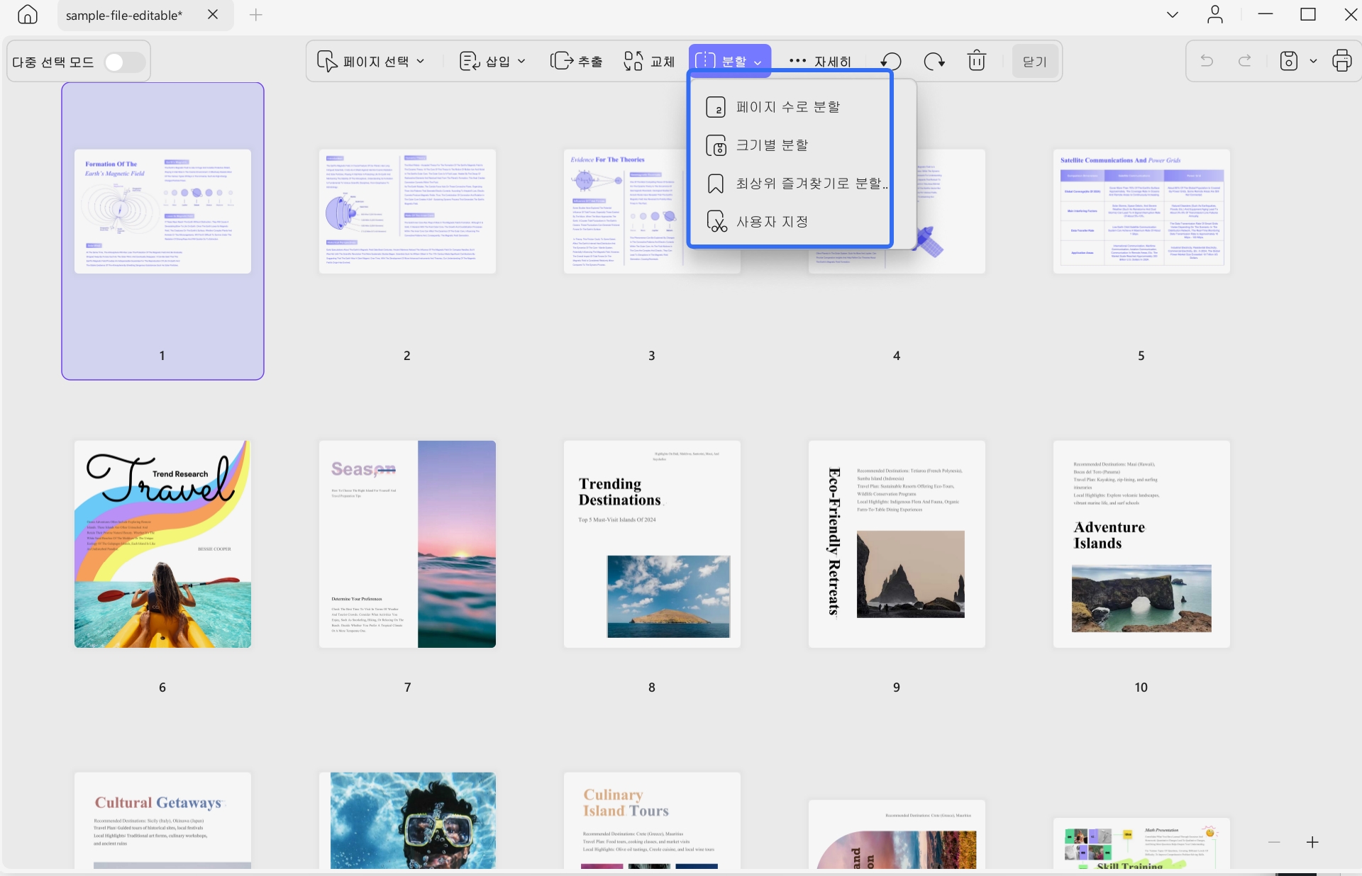The height and width of the screenshot is (876, 1362).
Task: Open a new tab with plus
Action: point(256,14)
